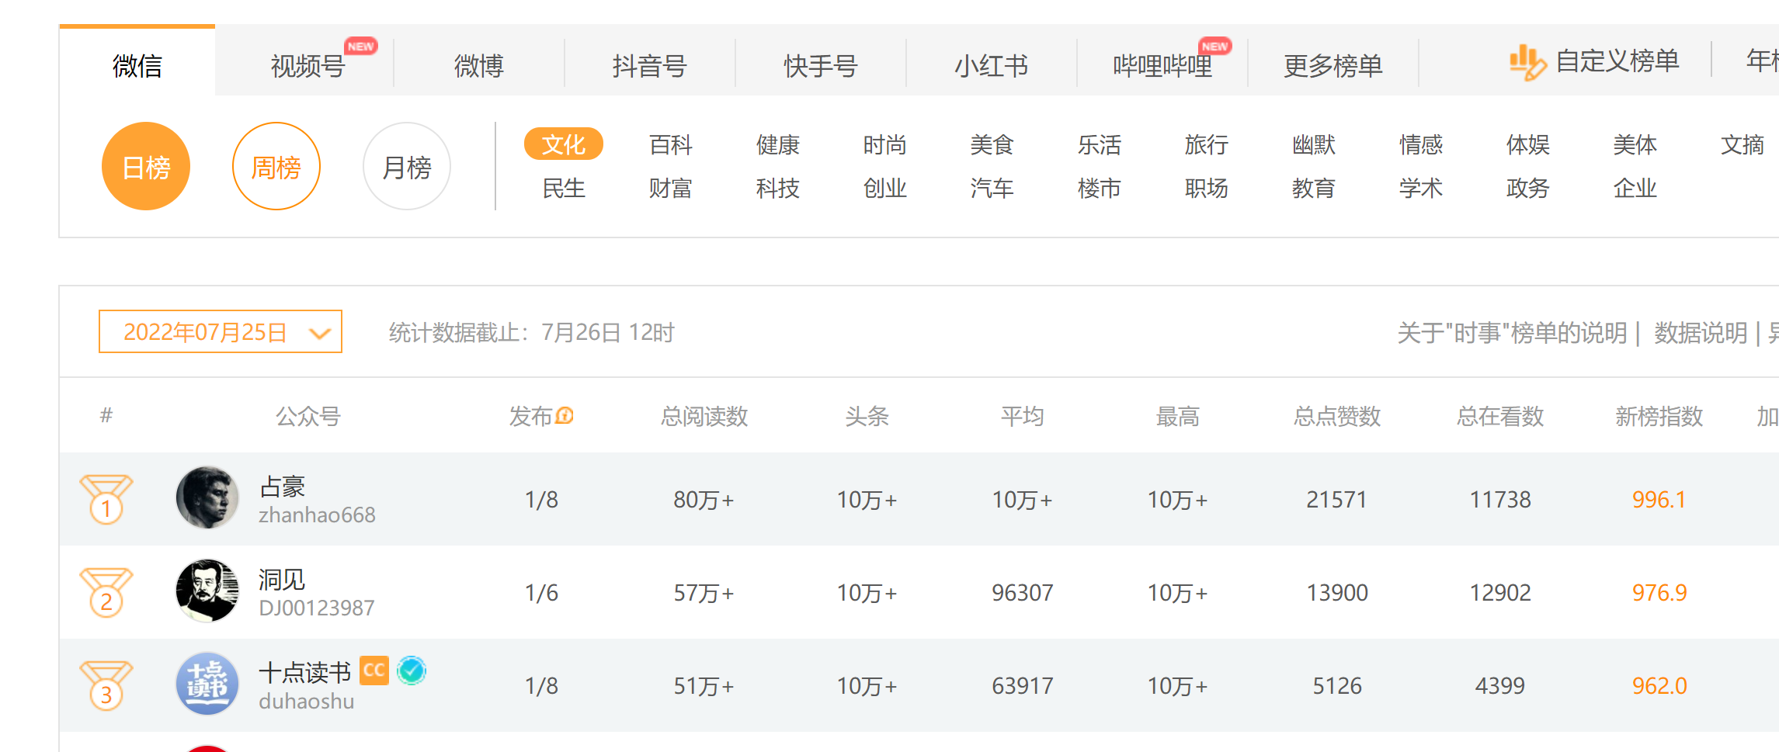This screenshot has height=752, width=1779.
Task: Click the rank 3 medal icon
Action: click(106, 685)
